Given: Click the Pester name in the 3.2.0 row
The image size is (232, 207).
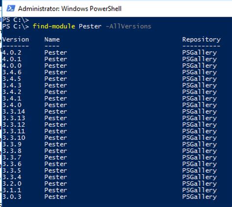Looking at the screenshot, I should (x=56, y=184).
